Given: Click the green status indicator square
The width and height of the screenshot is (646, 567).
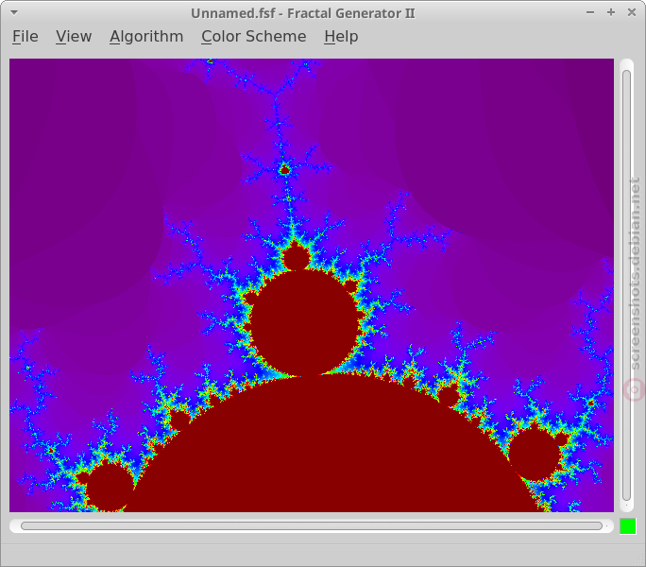Looking at the screenshot, I should pos(628,526).
